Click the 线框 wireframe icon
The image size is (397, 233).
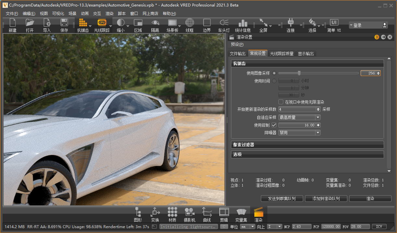189,23
